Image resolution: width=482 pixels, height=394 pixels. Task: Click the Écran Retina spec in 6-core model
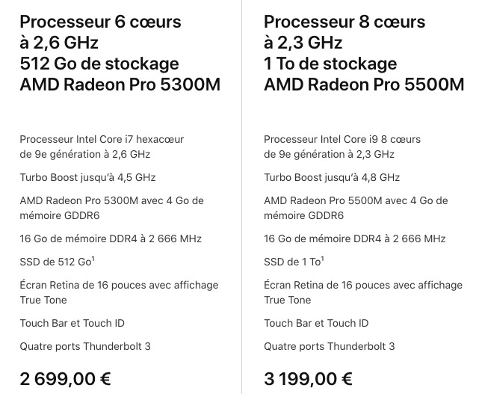(x=119, y=285)
